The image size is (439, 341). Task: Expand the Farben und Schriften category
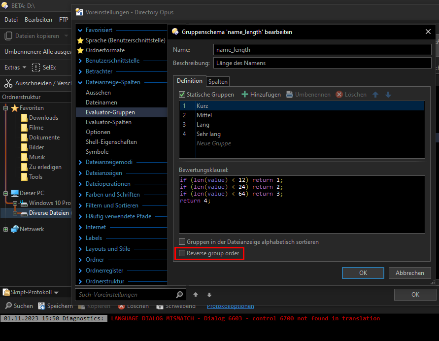point(80,195)
